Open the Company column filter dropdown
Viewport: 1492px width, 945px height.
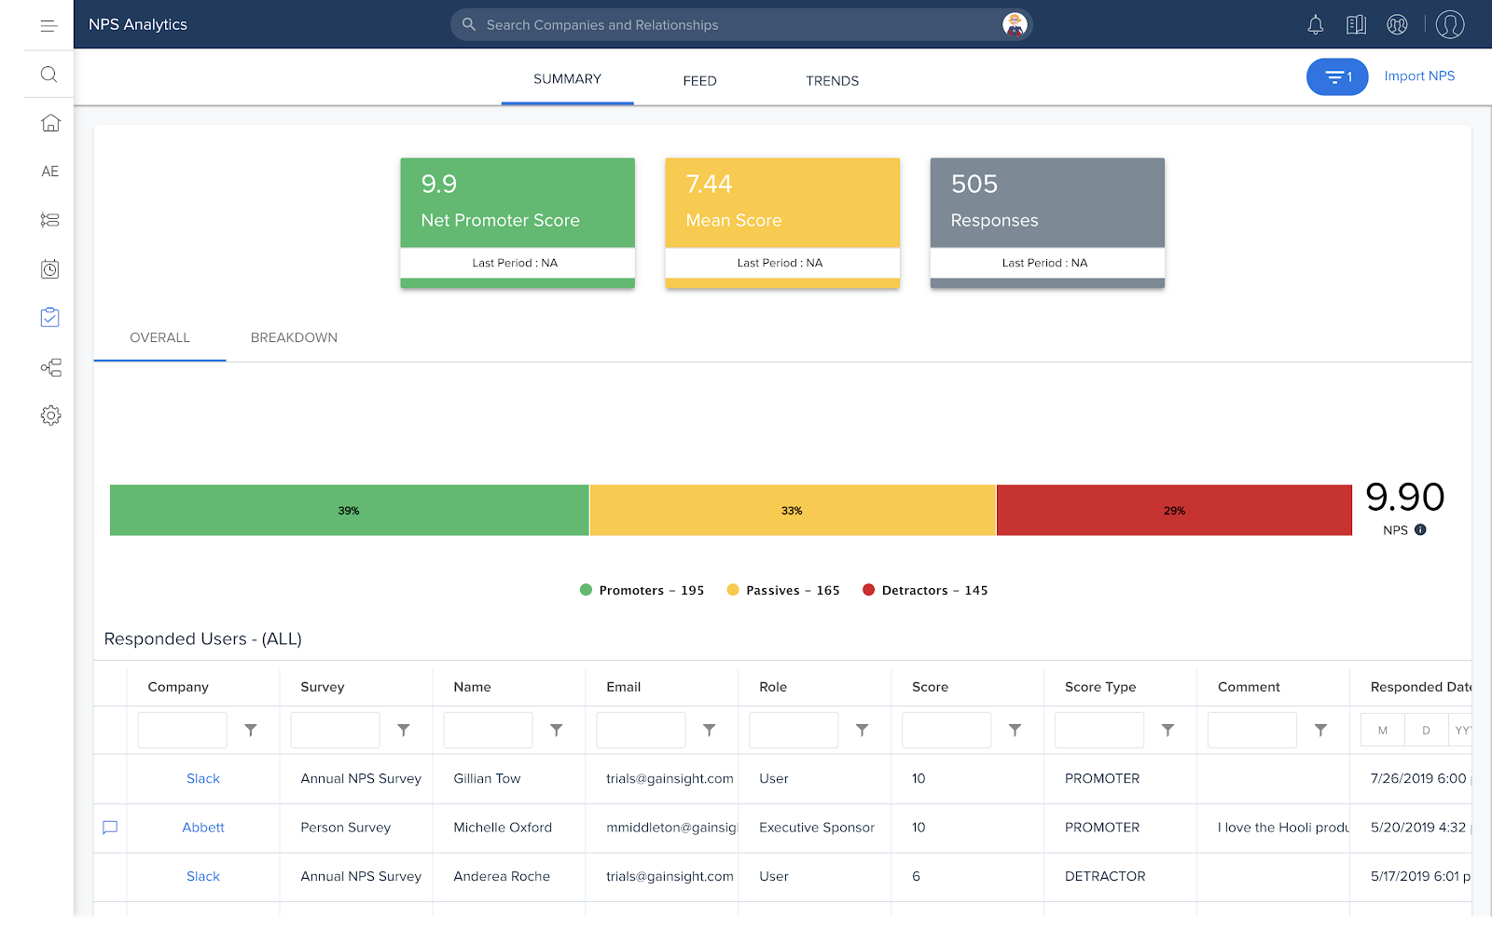coord(251,731)
